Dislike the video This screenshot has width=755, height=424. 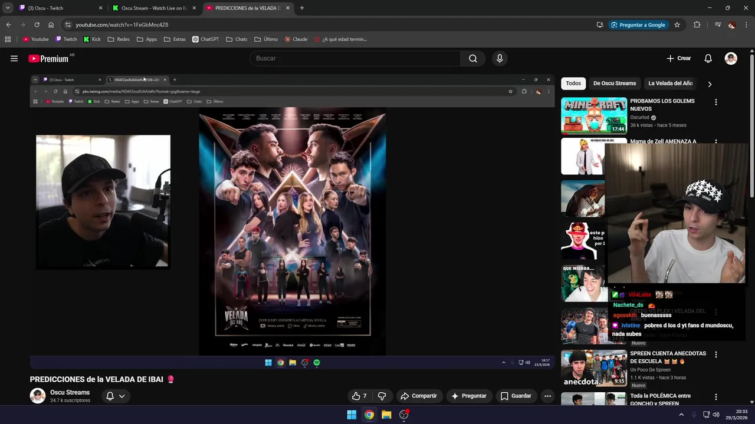(382, 396)
